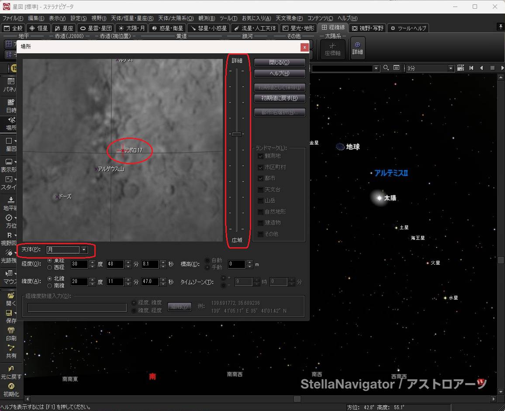The width and height of the screenshot is (505, 411).
Task: Switch to the 惑星・衛星 tab
Action: click(168, 28)
